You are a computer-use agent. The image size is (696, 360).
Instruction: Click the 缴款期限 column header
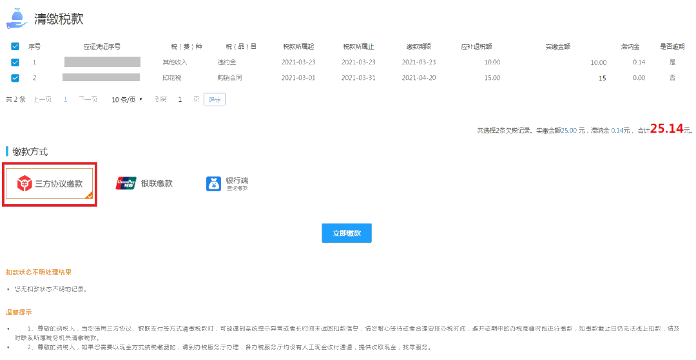419,46
